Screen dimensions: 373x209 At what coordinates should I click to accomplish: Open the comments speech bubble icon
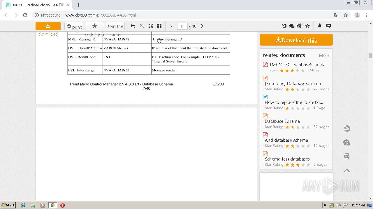(x=328, y=26)
